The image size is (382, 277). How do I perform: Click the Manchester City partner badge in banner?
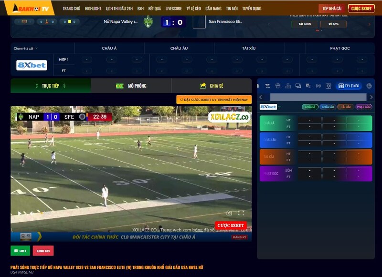point(26,236)
